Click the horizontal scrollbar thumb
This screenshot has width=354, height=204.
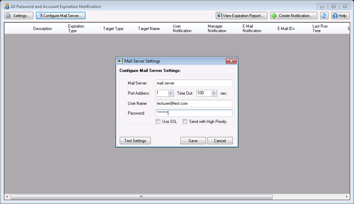tap(141, 197)
